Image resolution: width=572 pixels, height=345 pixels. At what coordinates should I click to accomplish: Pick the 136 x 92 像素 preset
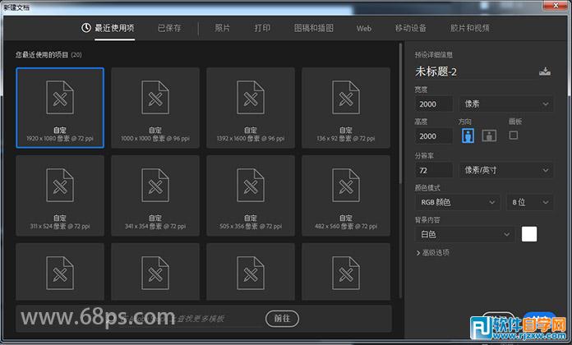[346, 108]
